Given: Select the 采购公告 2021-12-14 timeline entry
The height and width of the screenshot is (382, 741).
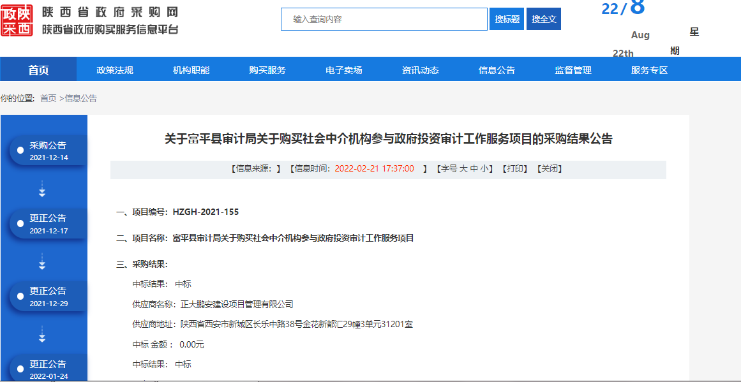Looking at the screenshot, I should [x=48, y=151].
